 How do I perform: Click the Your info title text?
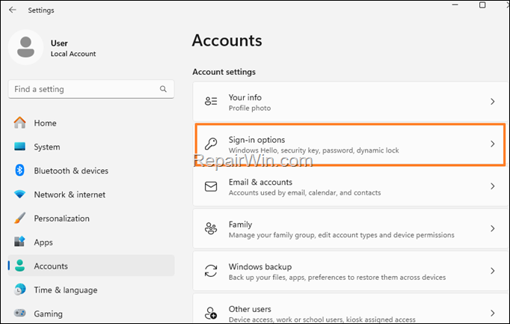click(x=245, y=97)
